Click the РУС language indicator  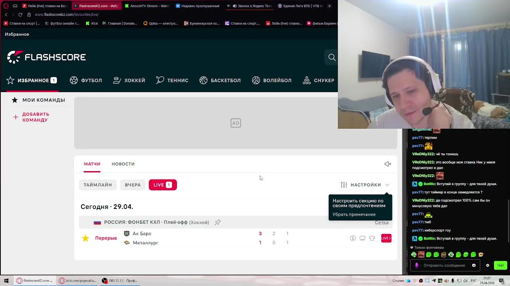[473, 281]
